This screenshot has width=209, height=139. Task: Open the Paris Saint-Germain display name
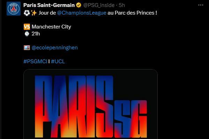point(49,5)
